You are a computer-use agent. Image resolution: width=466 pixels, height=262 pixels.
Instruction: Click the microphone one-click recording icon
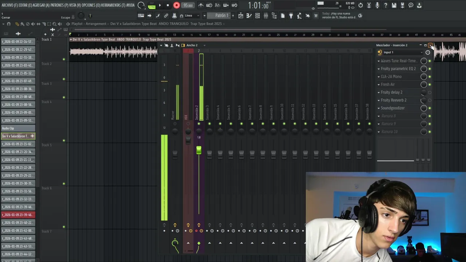pyautogui.click(x=377, y=5)
